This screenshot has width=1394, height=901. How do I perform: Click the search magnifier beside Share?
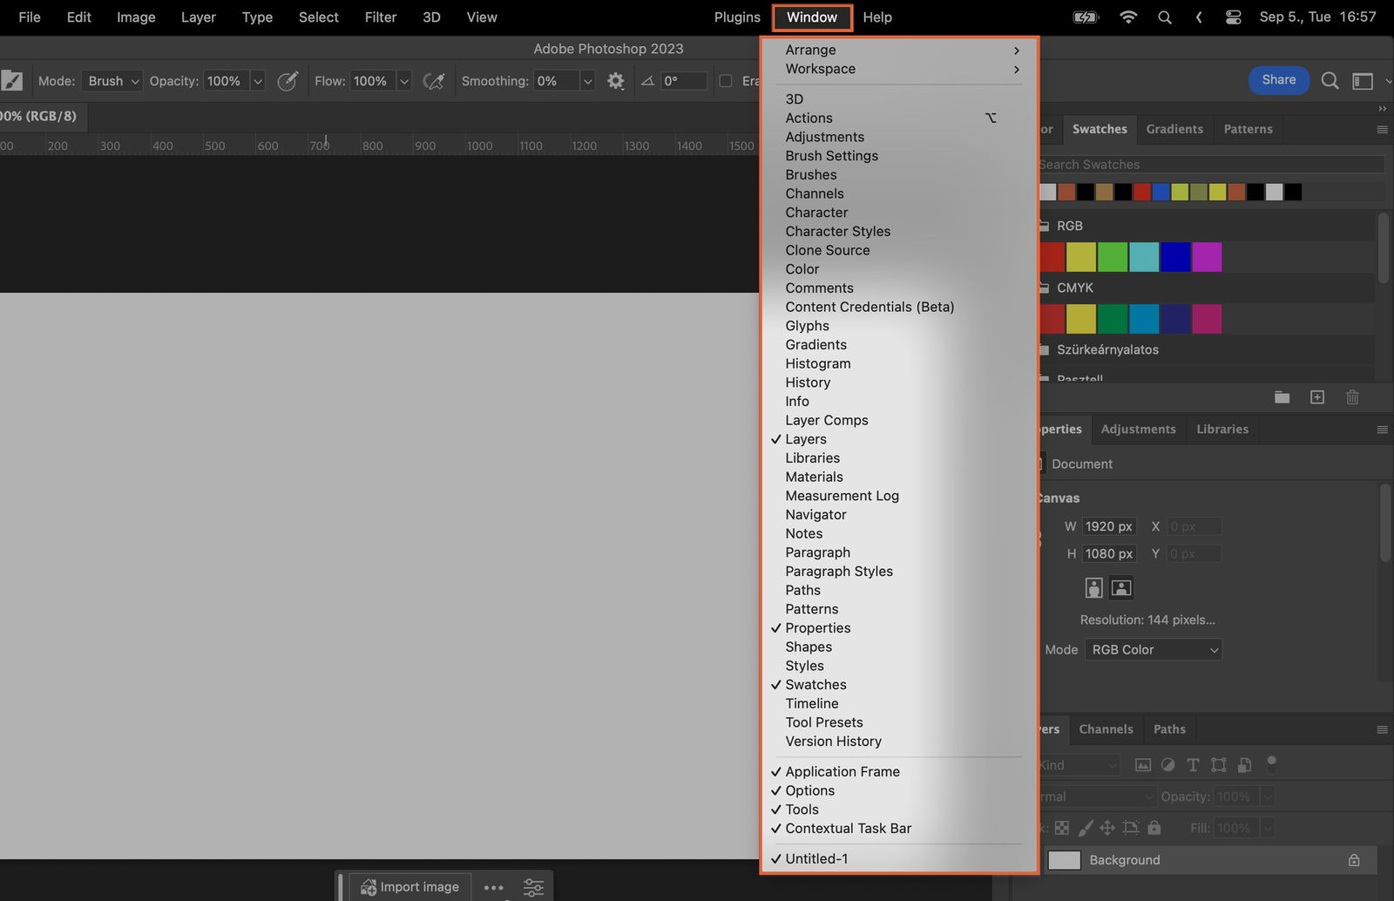(x=1330, y=81)
